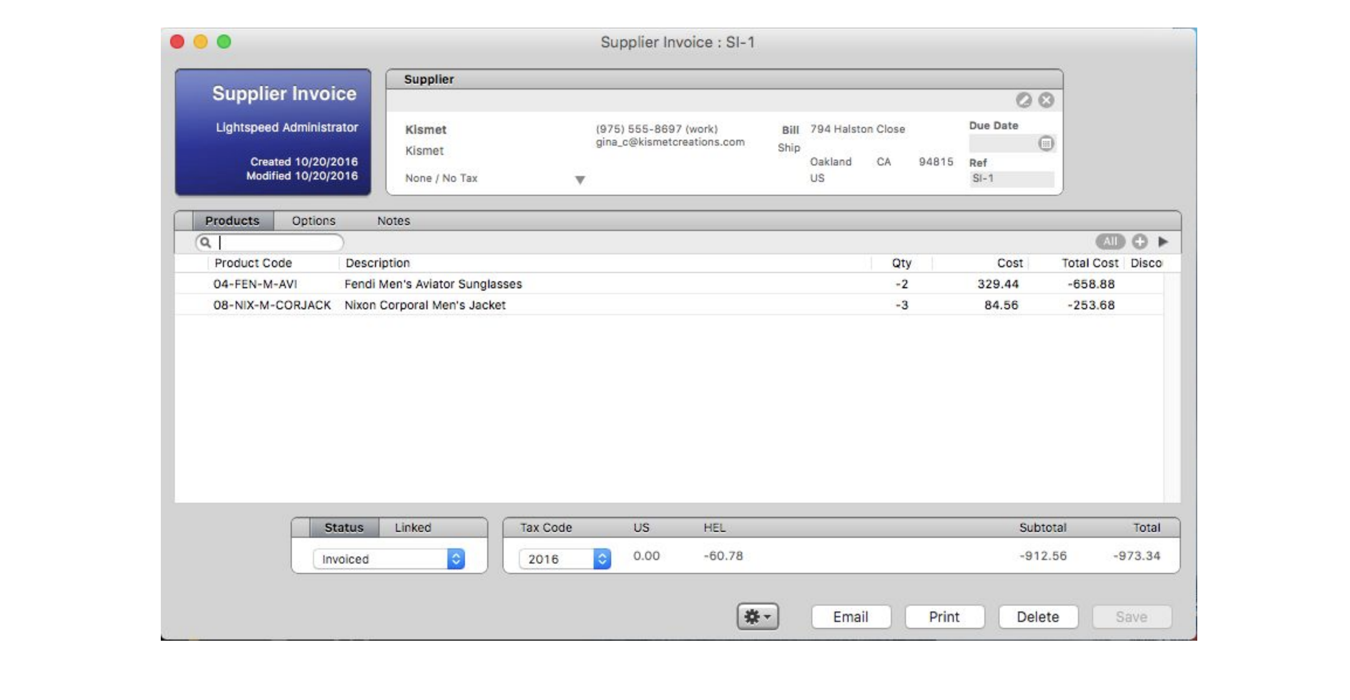Viewport: 1350px width, 700px height.
Task: Click the Print button
Action: coord(944,616)
